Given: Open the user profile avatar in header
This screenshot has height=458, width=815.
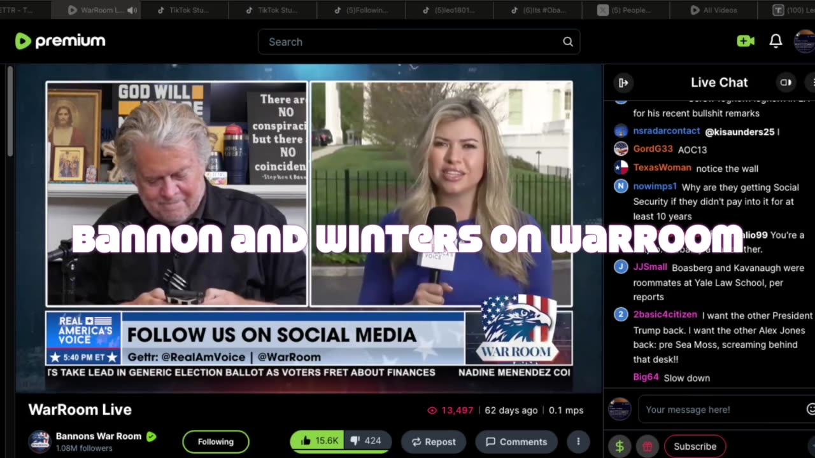Looking at the screenshot, I should click(805, 41).
